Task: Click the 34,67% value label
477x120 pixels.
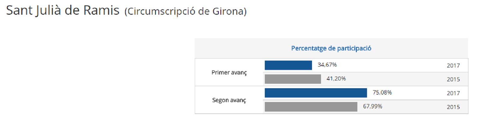Action: click(x=327, y=65)
